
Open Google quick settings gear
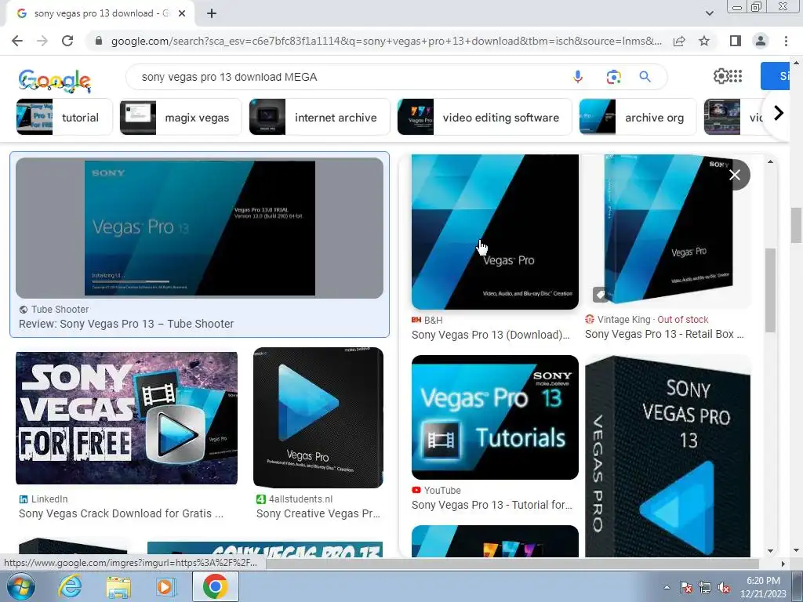point(721,76)
